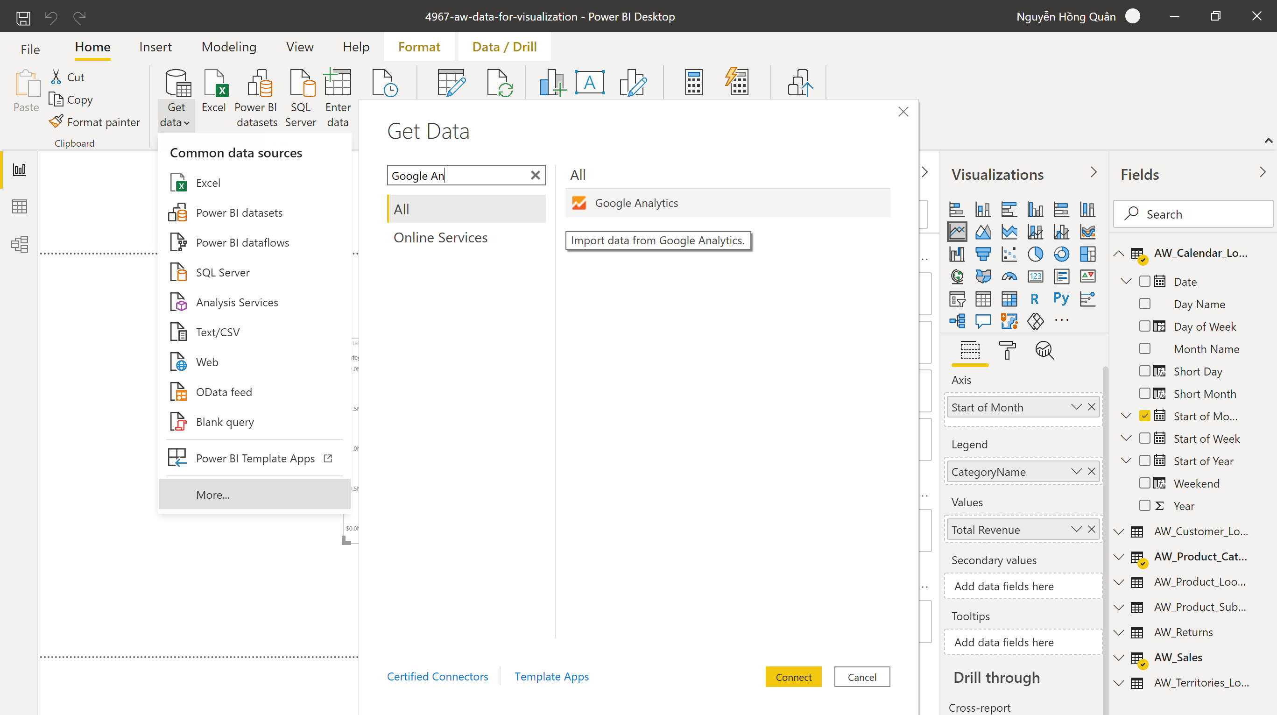Image resolution: width=1277 pixels, height=715 pixels.
Task: Select the waterfall chart visual
Action: click(x=957, y=254)
